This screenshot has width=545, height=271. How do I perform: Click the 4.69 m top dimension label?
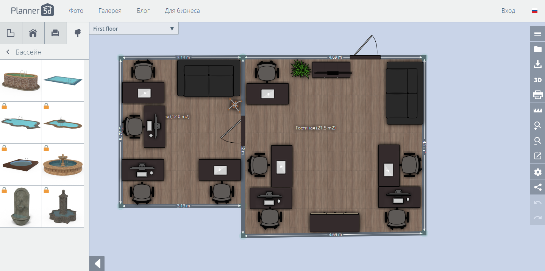(x=335, y=57)
